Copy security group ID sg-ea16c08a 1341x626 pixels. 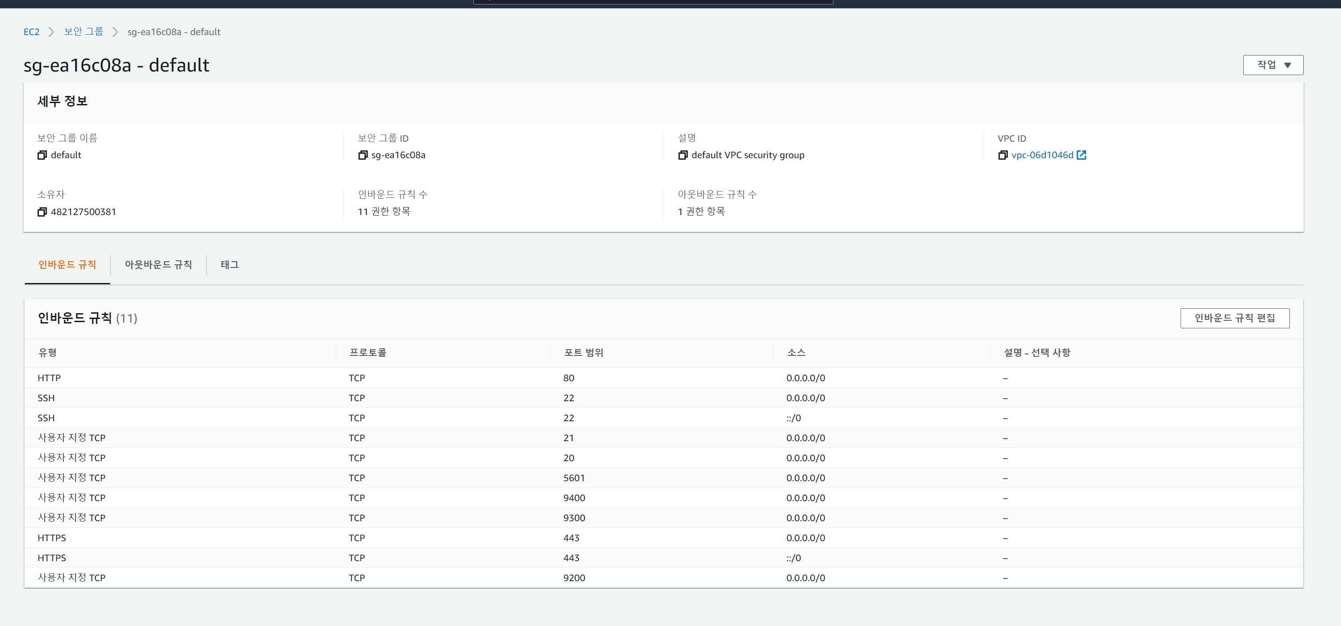pyautogui.click(x=363, y=155)
